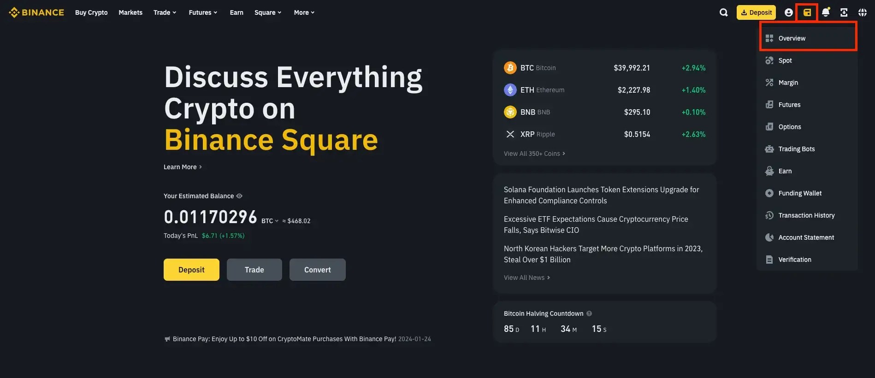
Task: Select Overview in wallet menu
Action: click(x=807, y=38)
